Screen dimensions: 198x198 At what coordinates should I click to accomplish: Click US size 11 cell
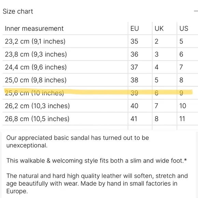(x=182, y=119)
